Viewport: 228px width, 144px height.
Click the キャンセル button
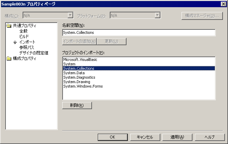pos(145,137)
